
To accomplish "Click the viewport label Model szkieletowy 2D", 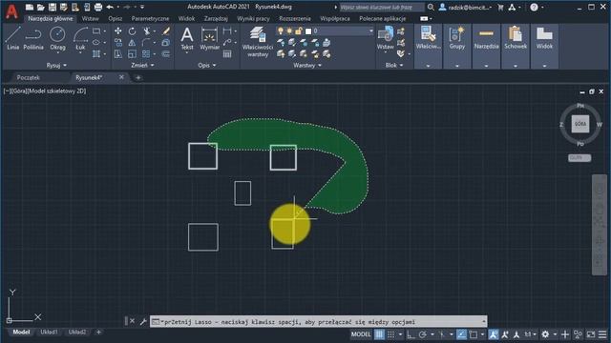I will click(57, 91).
